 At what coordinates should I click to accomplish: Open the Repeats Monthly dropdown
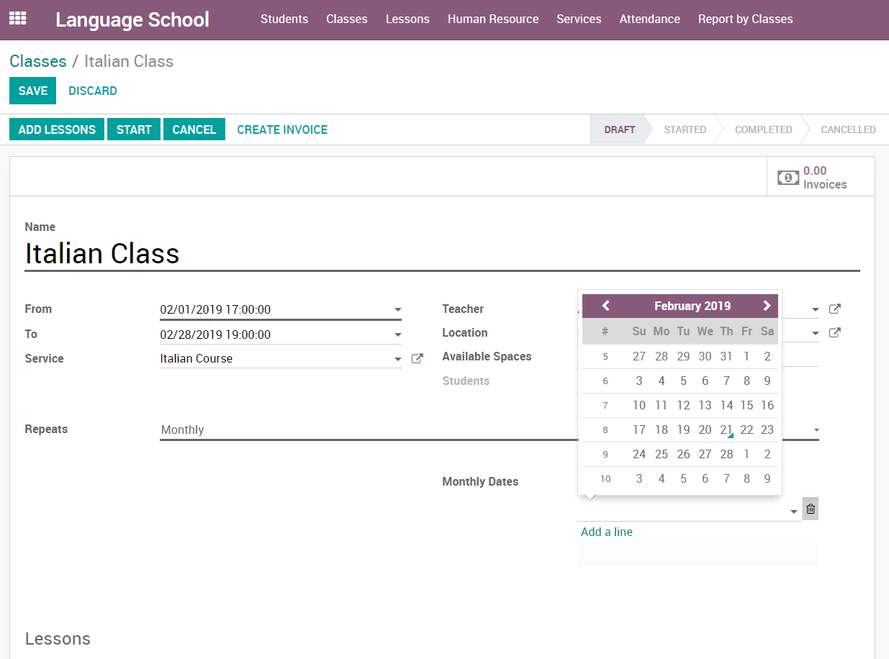(x=816, y=430)
